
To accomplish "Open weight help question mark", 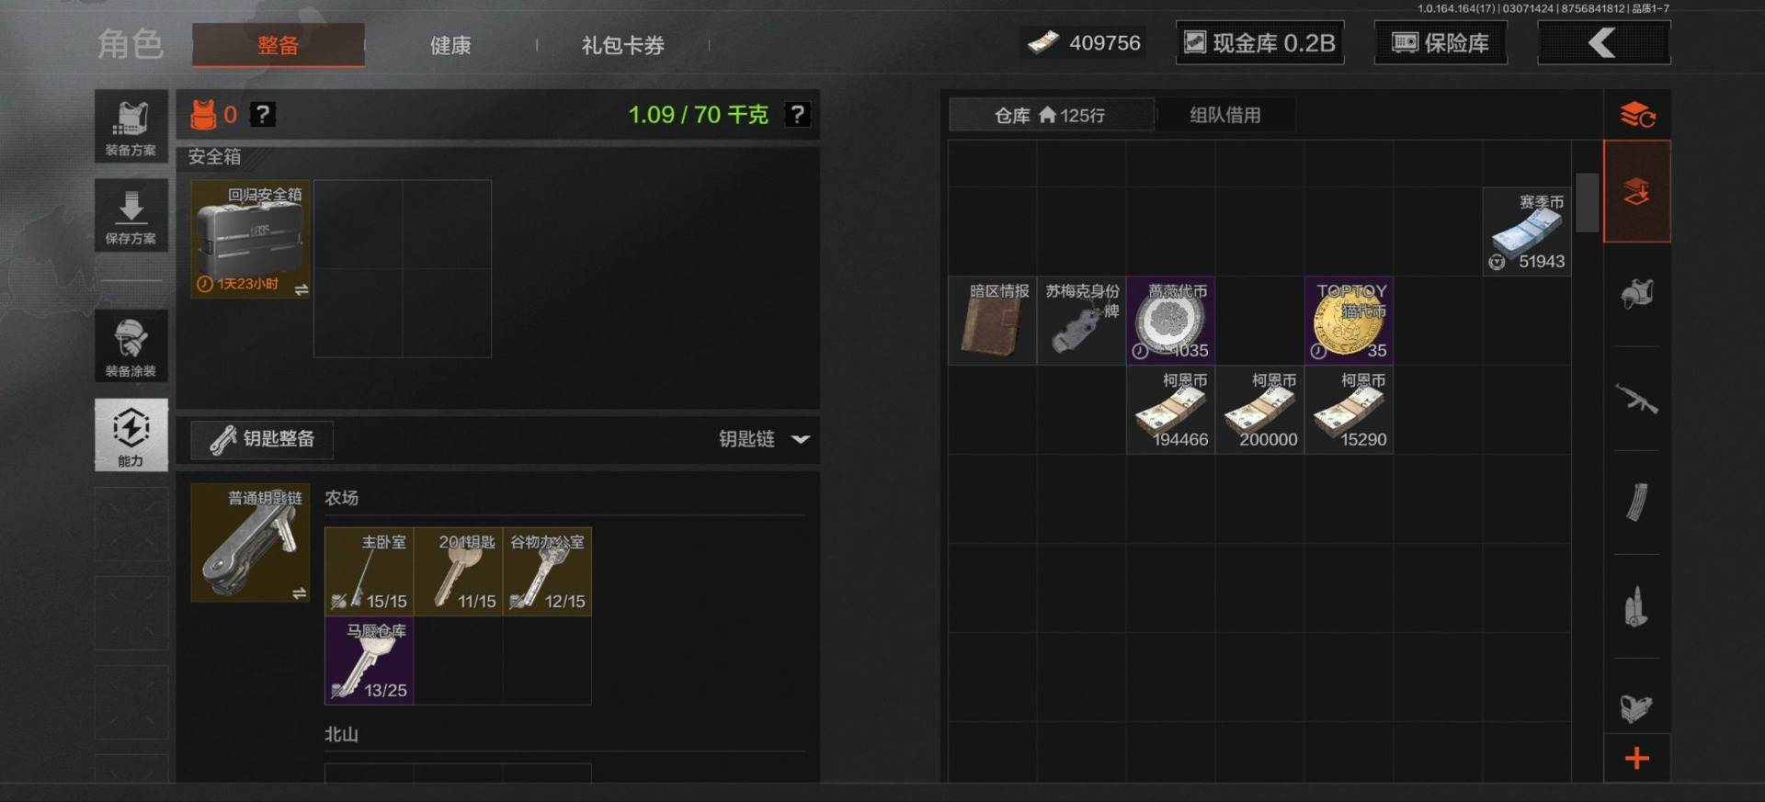I will tap(797, 115).
